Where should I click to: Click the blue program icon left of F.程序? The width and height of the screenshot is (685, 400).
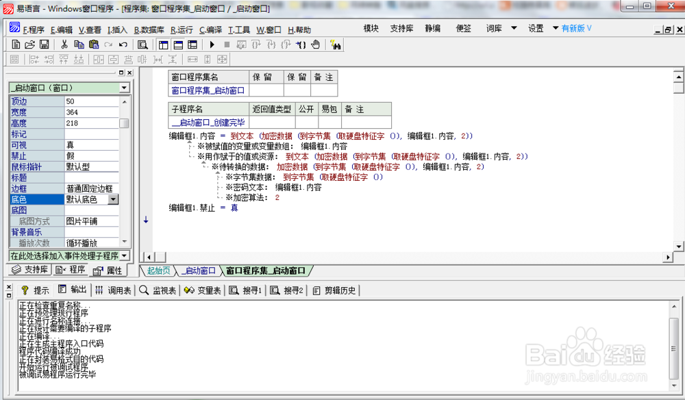point(14,27)
